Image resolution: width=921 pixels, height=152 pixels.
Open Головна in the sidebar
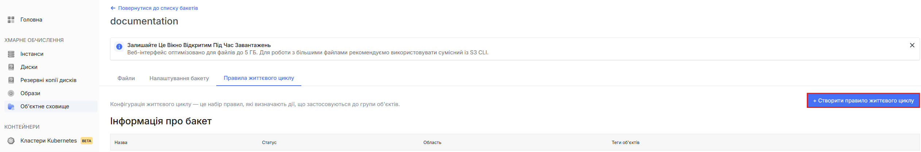[x=31, y=20]
